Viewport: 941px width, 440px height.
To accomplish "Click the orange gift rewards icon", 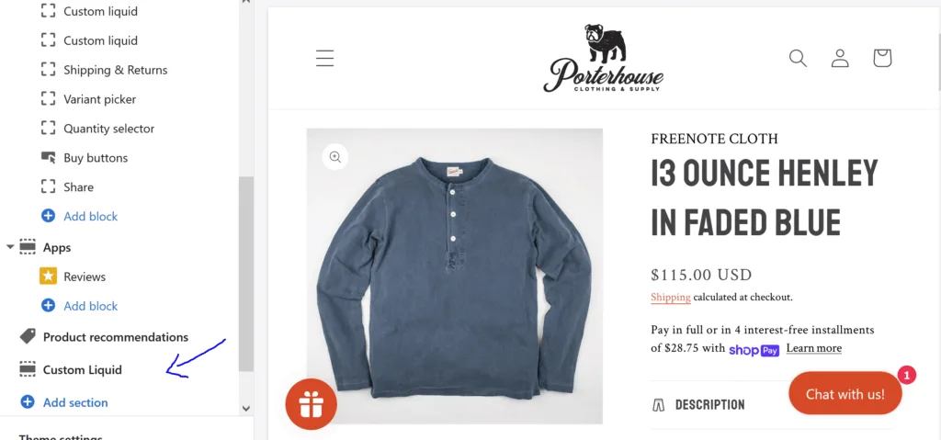I will pyautogui.click(x=311, y=404).
